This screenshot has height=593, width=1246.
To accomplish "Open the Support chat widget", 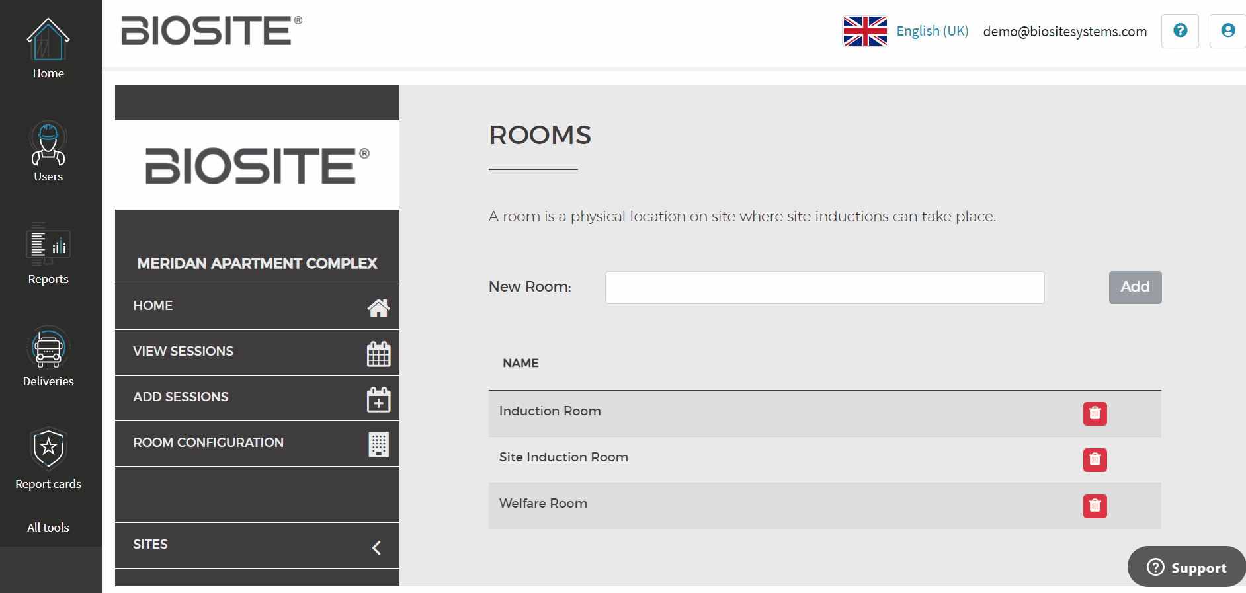I will pyautogui.click(x=1187, y=567).
